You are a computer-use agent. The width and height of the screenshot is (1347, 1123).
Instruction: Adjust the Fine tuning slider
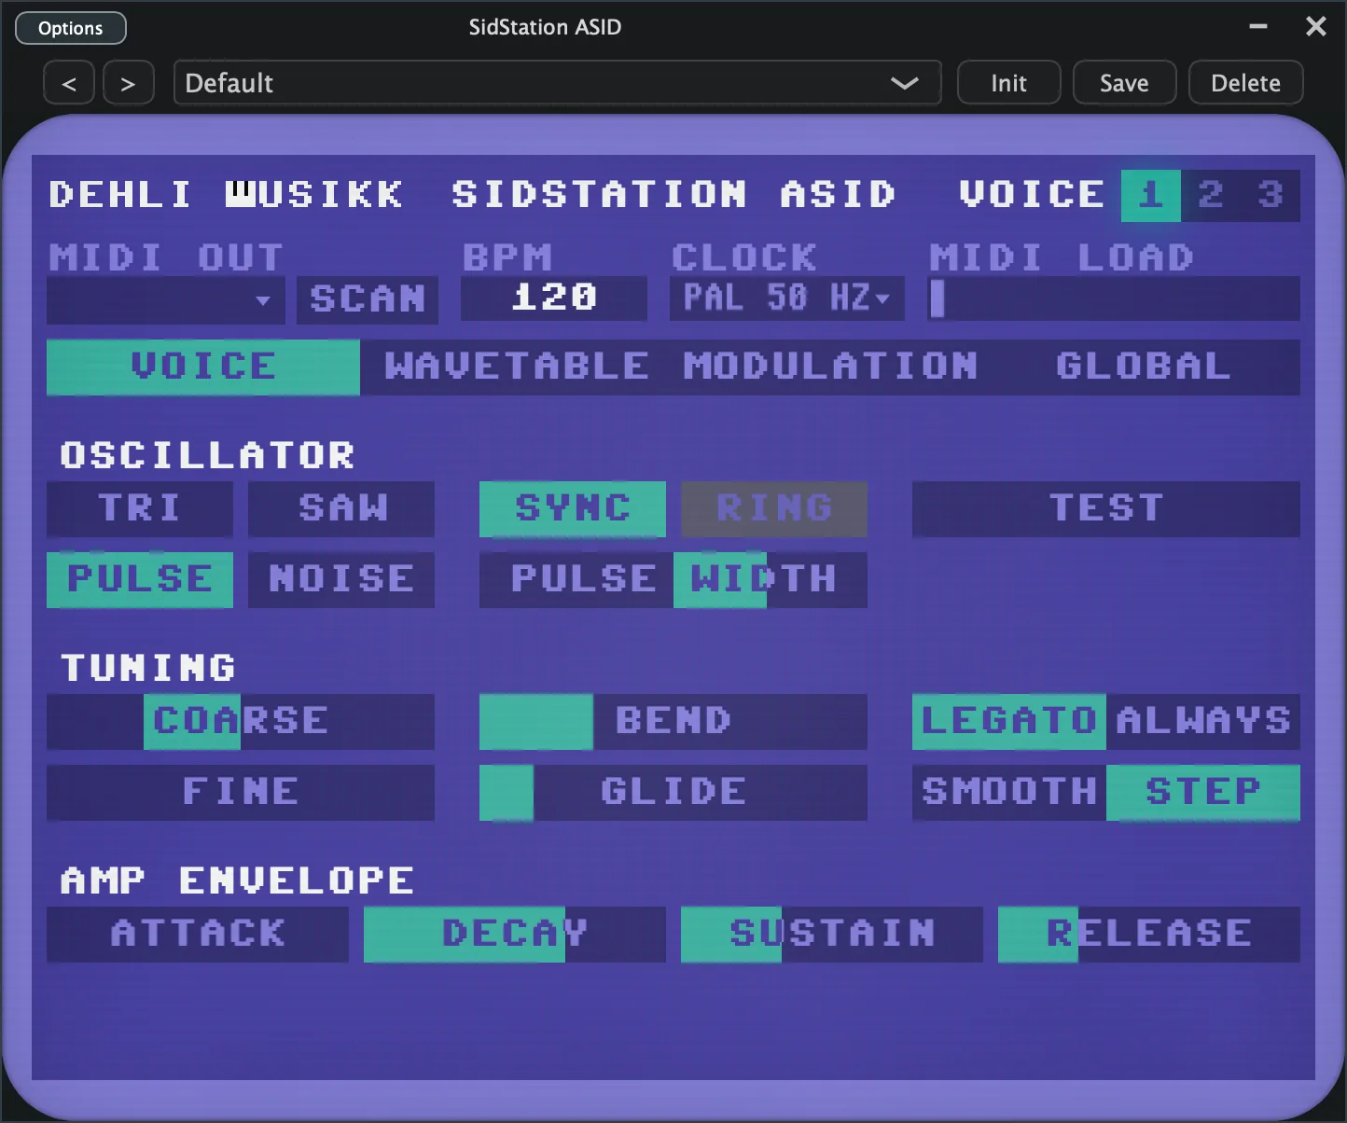pyautogui.click(x=241, y=792)
